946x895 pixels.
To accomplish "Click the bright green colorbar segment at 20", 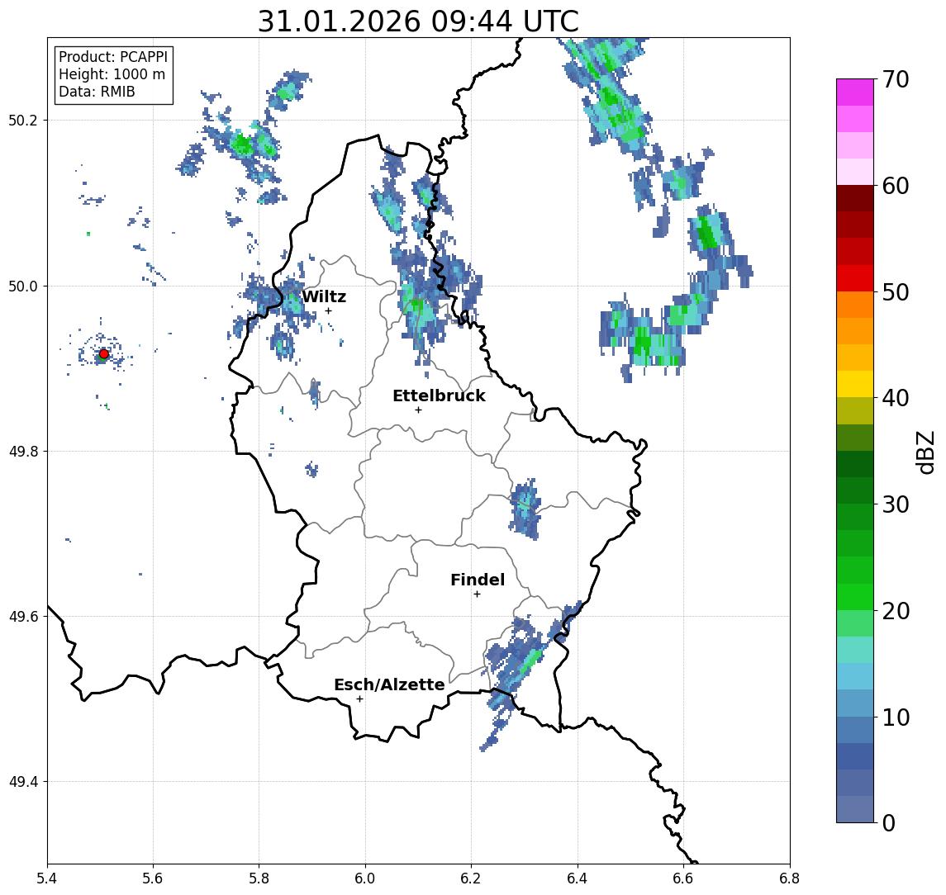I will [855, 596].
